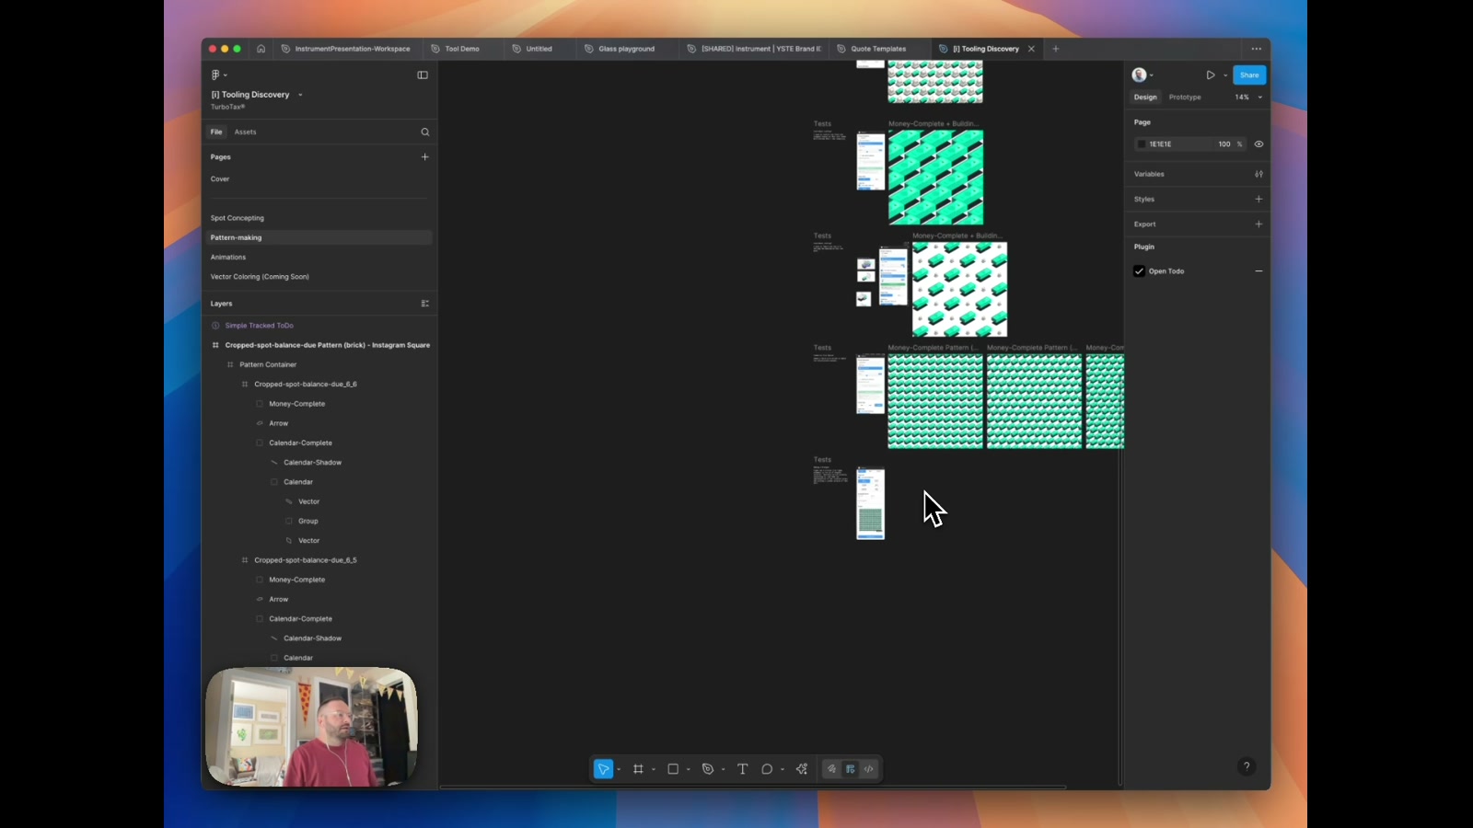The height and width of the screenshot is (828, 1473).
Task: Open the Tooling Discovery file name dropdown
Action: [300, 95]
